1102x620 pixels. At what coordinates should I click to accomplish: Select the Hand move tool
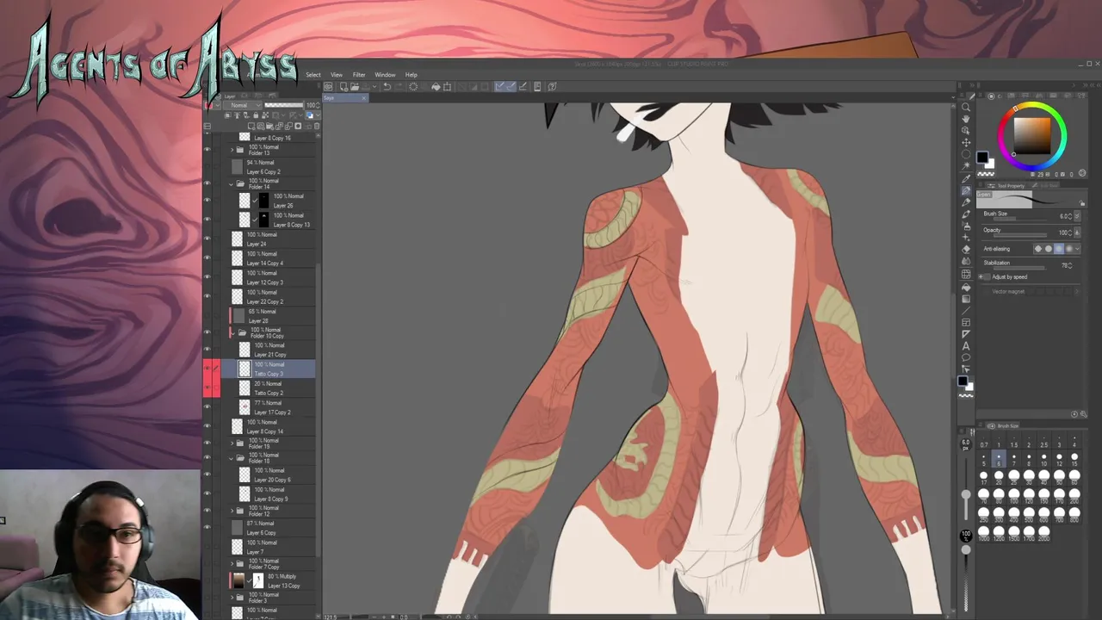[966, 119]
